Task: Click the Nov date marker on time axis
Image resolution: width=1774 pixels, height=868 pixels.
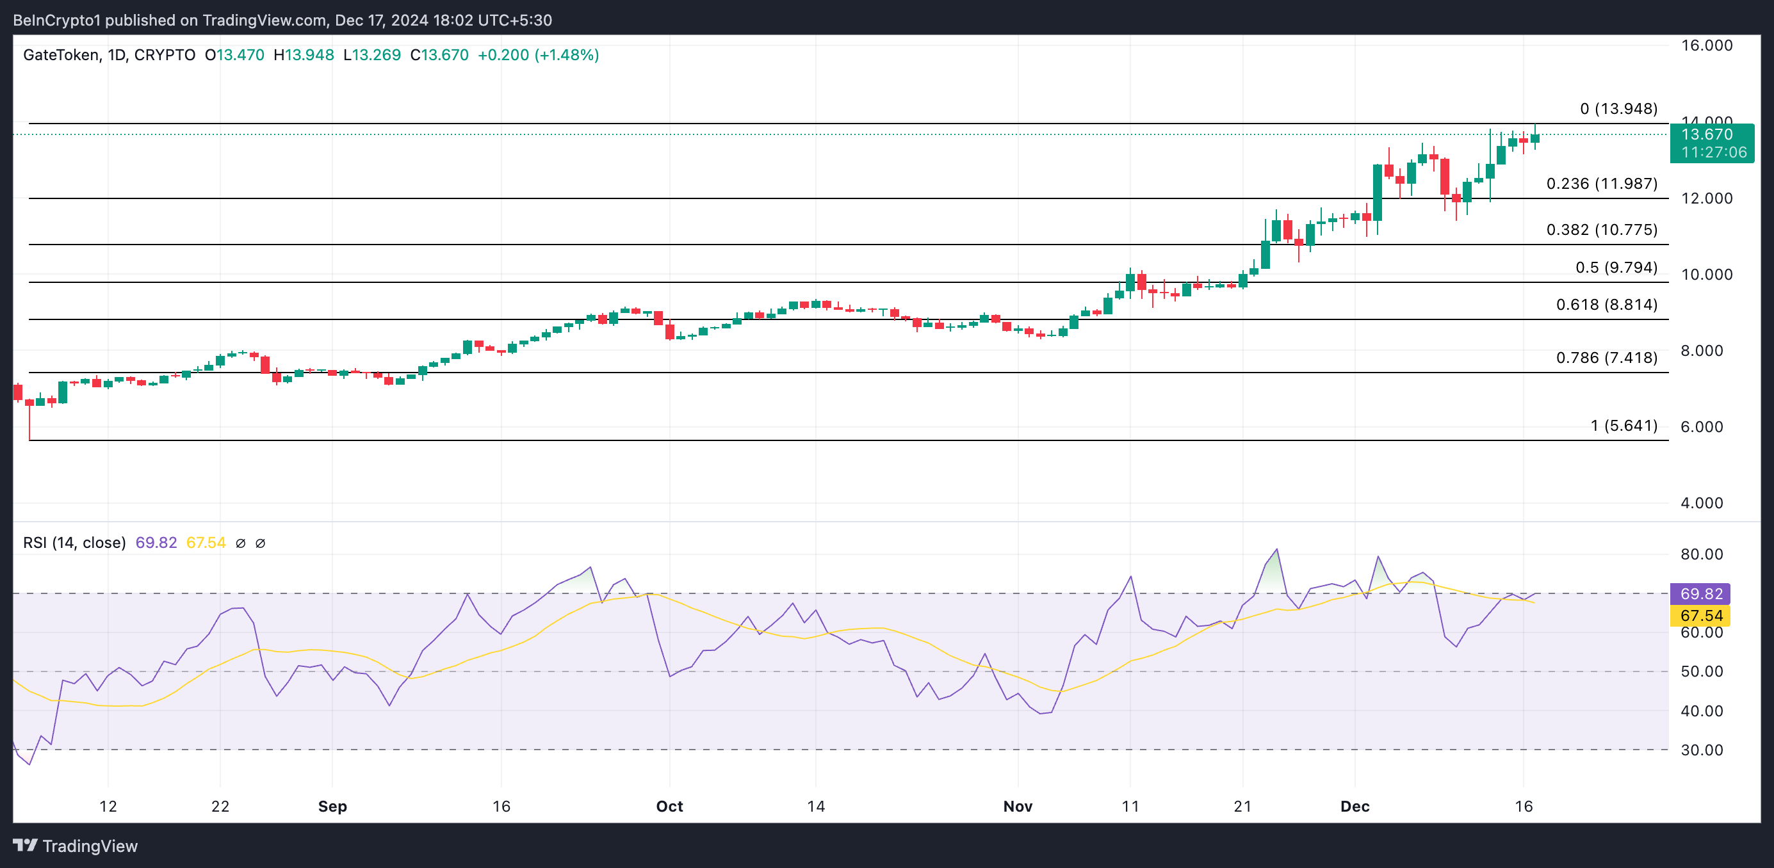Action: [1017, 806]
